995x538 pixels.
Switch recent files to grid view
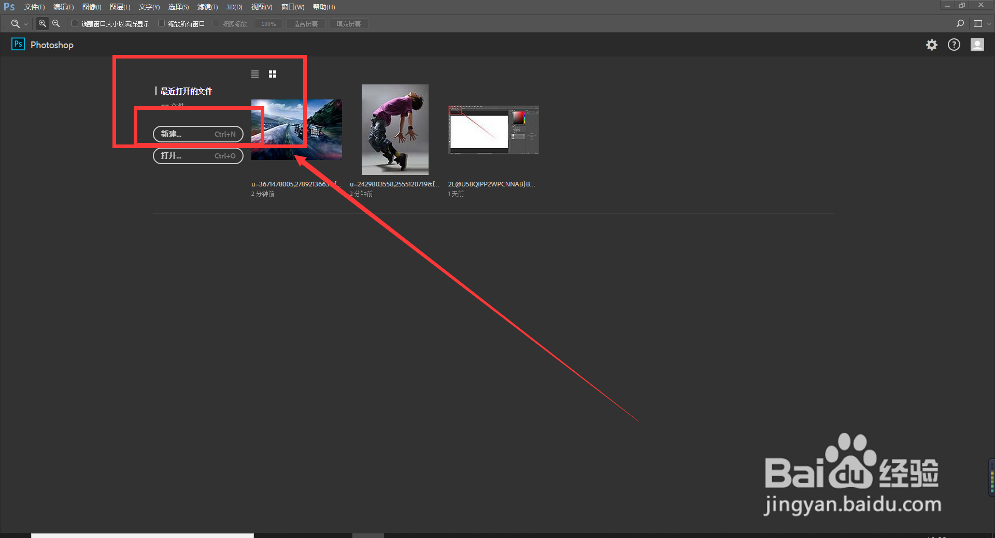(x=273, y=74)
